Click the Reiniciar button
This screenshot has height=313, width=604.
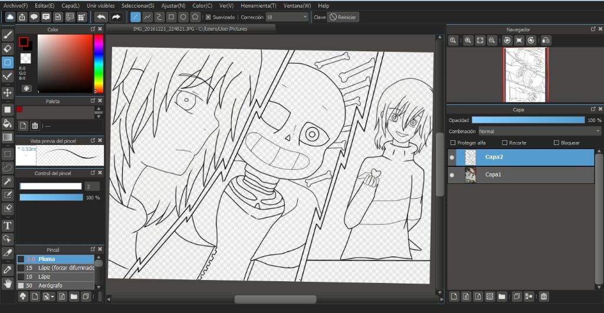tap(343, 17)
